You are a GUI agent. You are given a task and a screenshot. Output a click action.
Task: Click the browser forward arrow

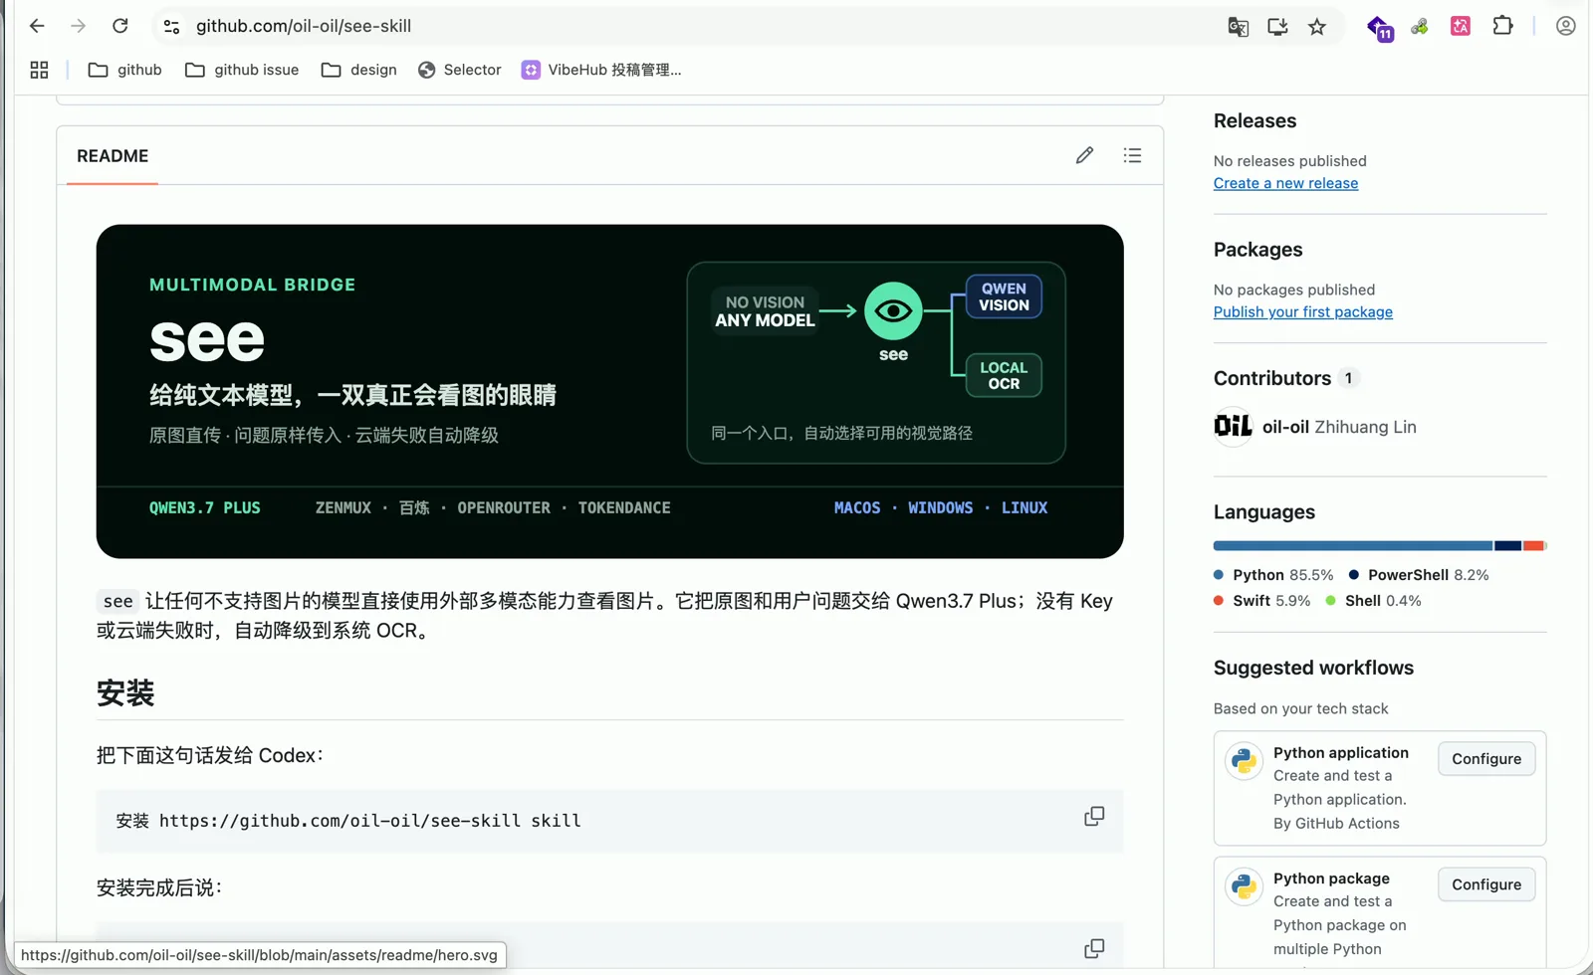click(x=79, y=26)
